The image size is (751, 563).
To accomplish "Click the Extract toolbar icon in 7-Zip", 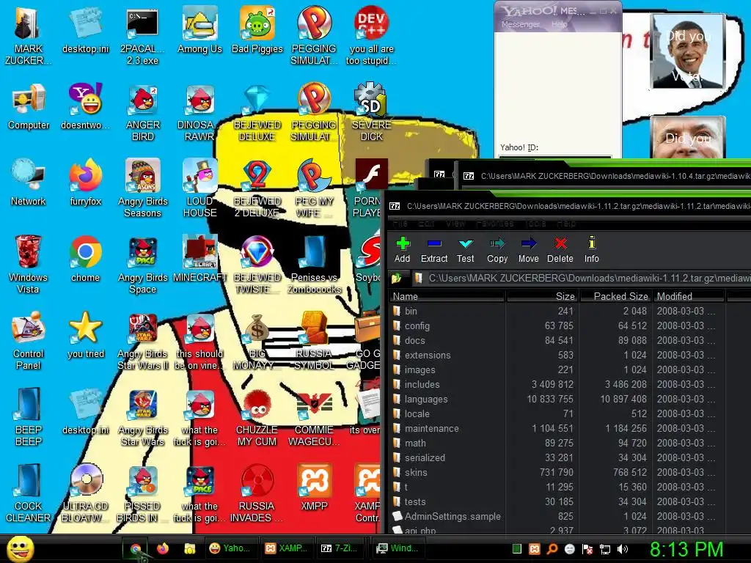I will tap(434, 249).
